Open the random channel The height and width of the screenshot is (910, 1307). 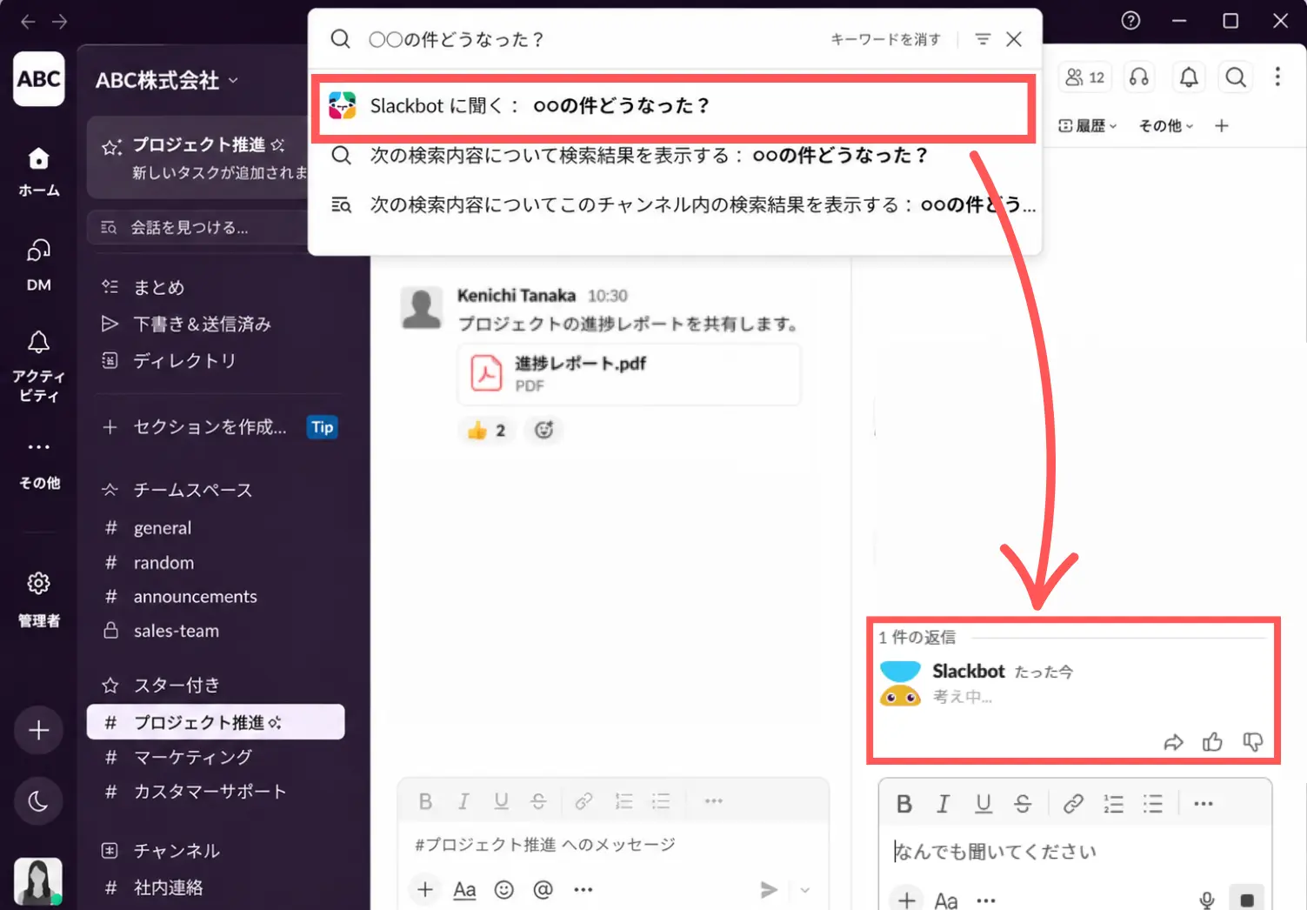pos(163,563)
